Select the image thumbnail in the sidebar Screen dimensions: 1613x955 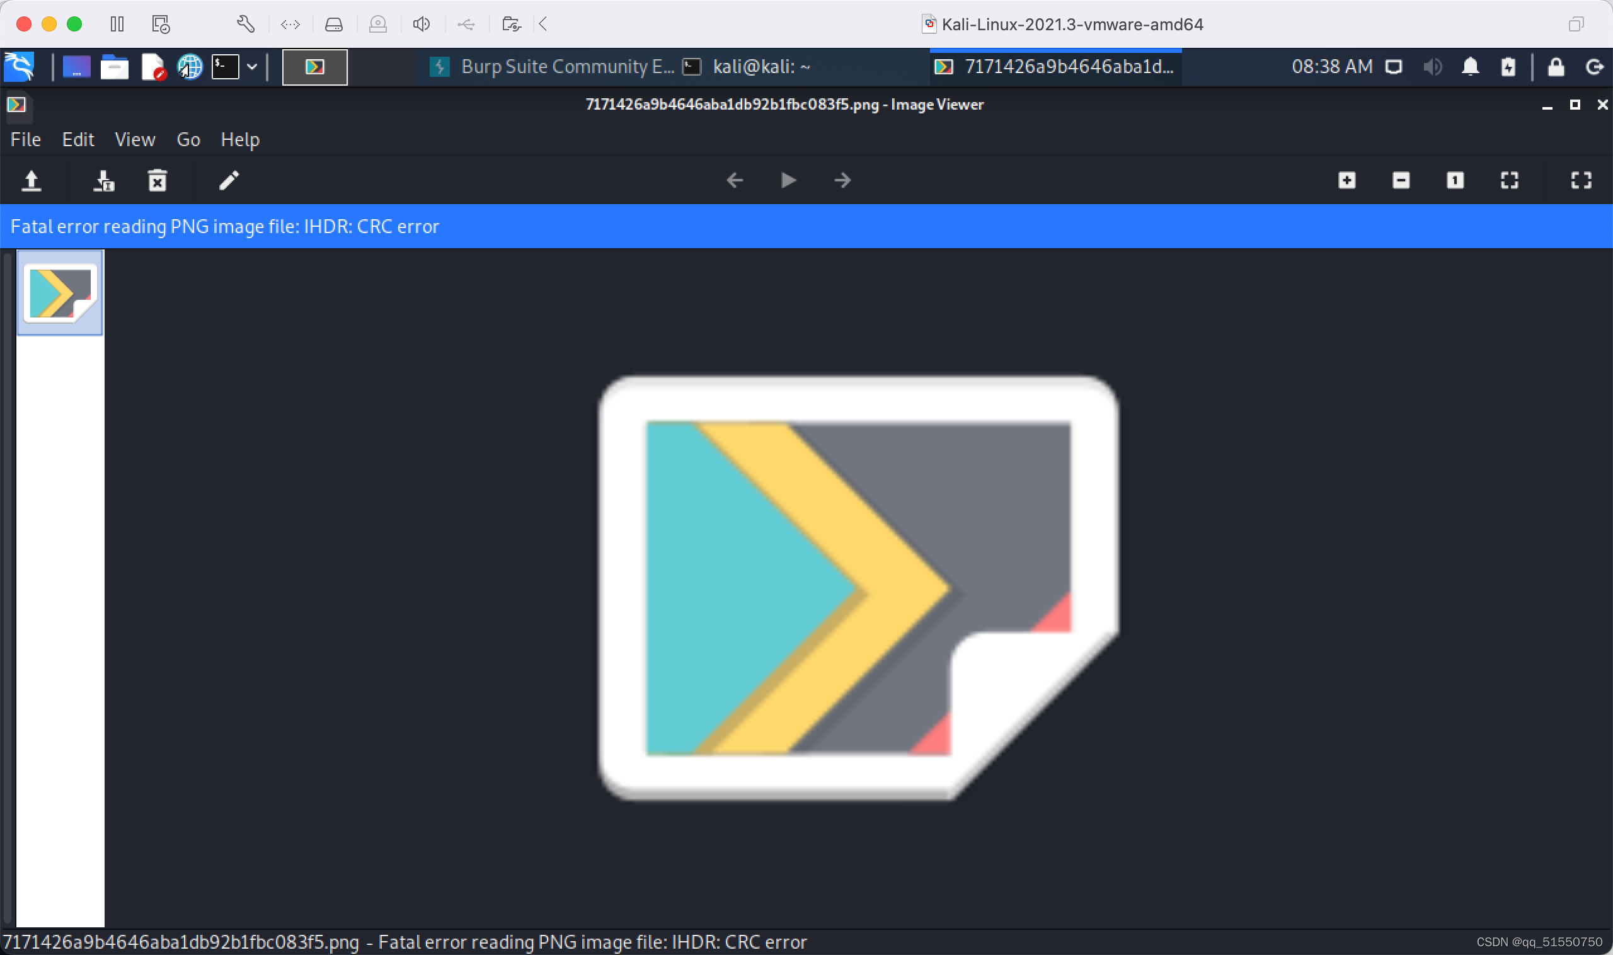click(x=59, y=292)
